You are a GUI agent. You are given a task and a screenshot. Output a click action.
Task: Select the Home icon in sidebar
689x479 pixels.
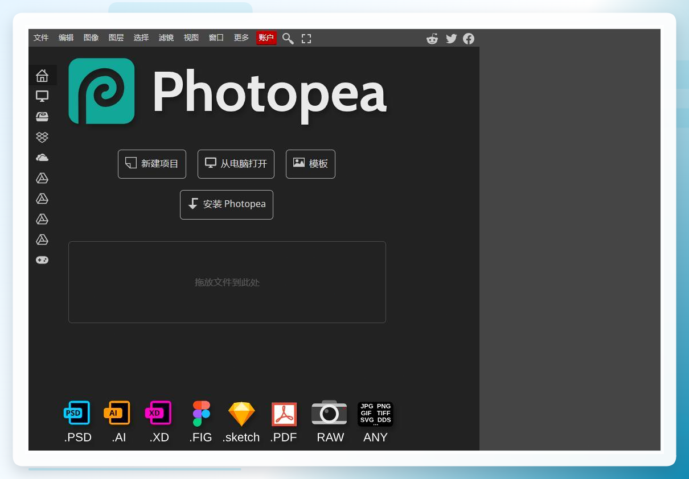tap(42, 76)
